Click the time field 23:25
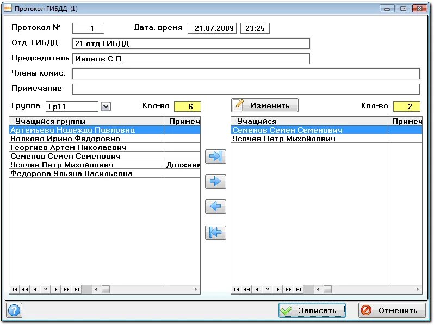Image resolution: width=434 pixels, height=325 pixels. (255, 28)
